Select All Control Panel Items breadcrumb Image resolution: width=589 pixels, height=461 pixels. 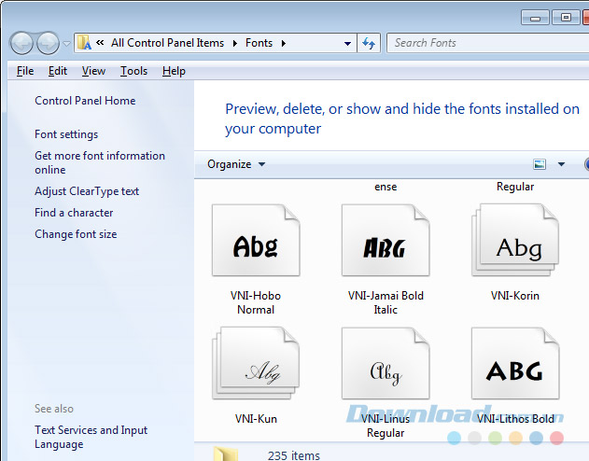(167, 43)
